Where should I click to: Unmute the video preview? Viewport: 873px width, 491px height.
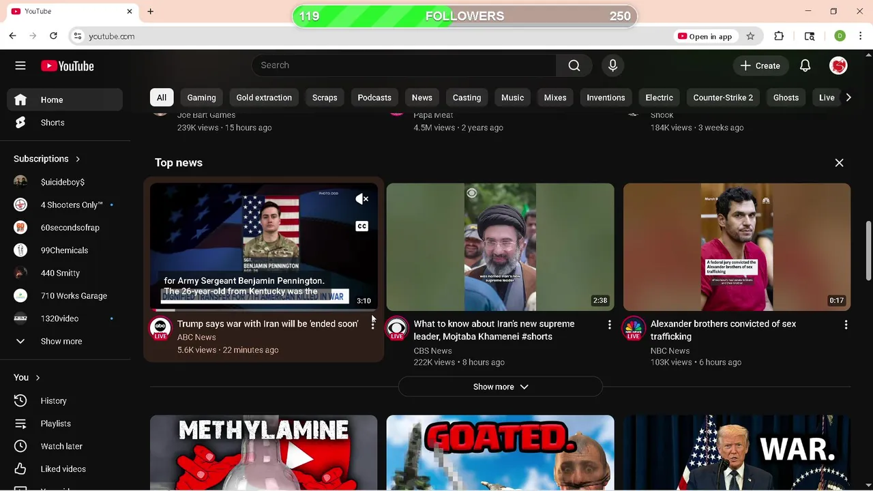pos(361,199)
